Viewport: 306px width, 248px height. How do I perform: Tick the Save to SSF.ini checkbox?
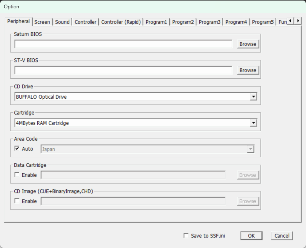[186, 236]
